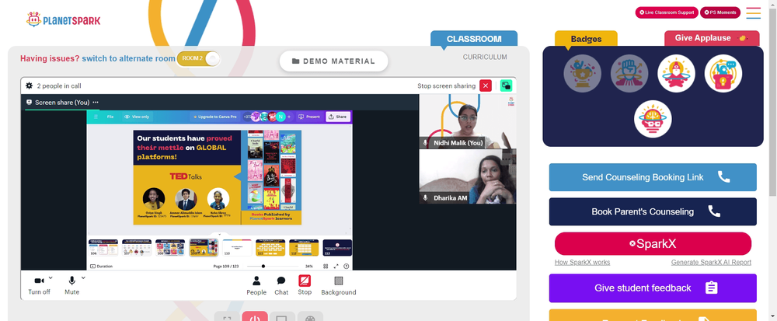Viewport: 777px width, 321px height.
Task: Open the tricolor hamburger menu
Action: click(x=753, y=13)
